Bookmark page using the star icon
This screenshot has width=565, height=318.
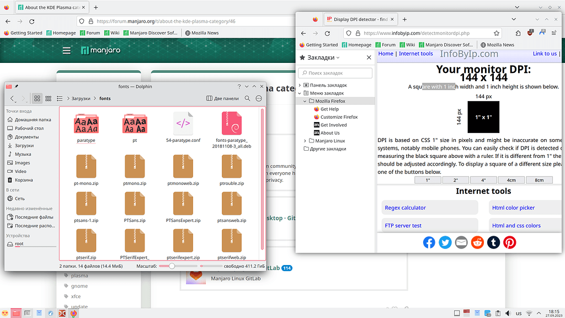point(497,33)
